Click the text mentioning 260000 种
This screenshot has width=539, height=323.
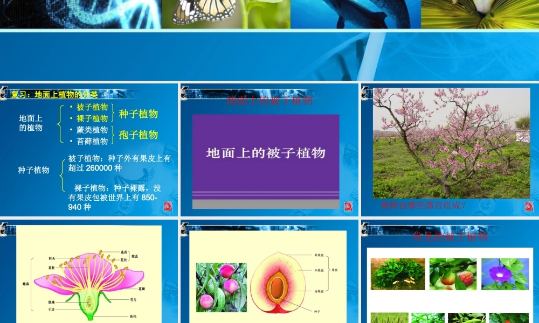coord(119,163)
